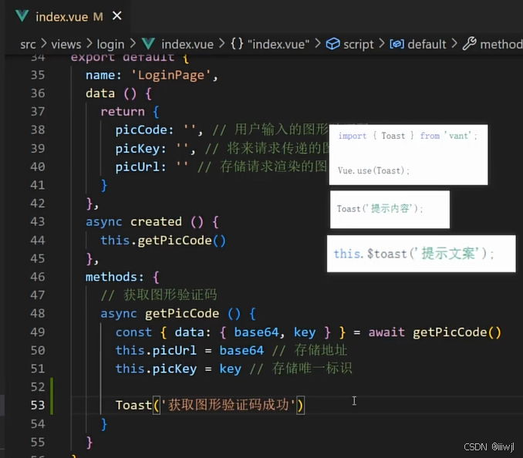The width and height of the screenshot is (523, 458).
Task: Click the M modified indicator on the tab
Action: 98,17
